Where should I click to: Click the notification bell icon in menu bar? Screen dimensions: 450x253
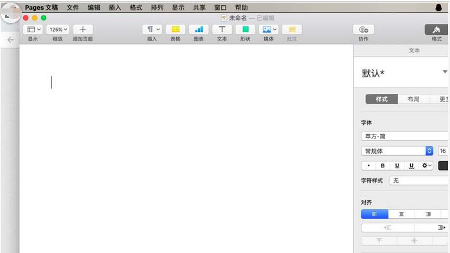438,8
